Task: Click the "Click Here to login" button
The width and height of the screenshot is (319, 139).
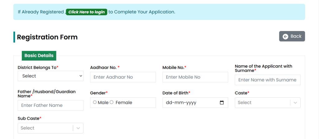Action: (87, 12)
